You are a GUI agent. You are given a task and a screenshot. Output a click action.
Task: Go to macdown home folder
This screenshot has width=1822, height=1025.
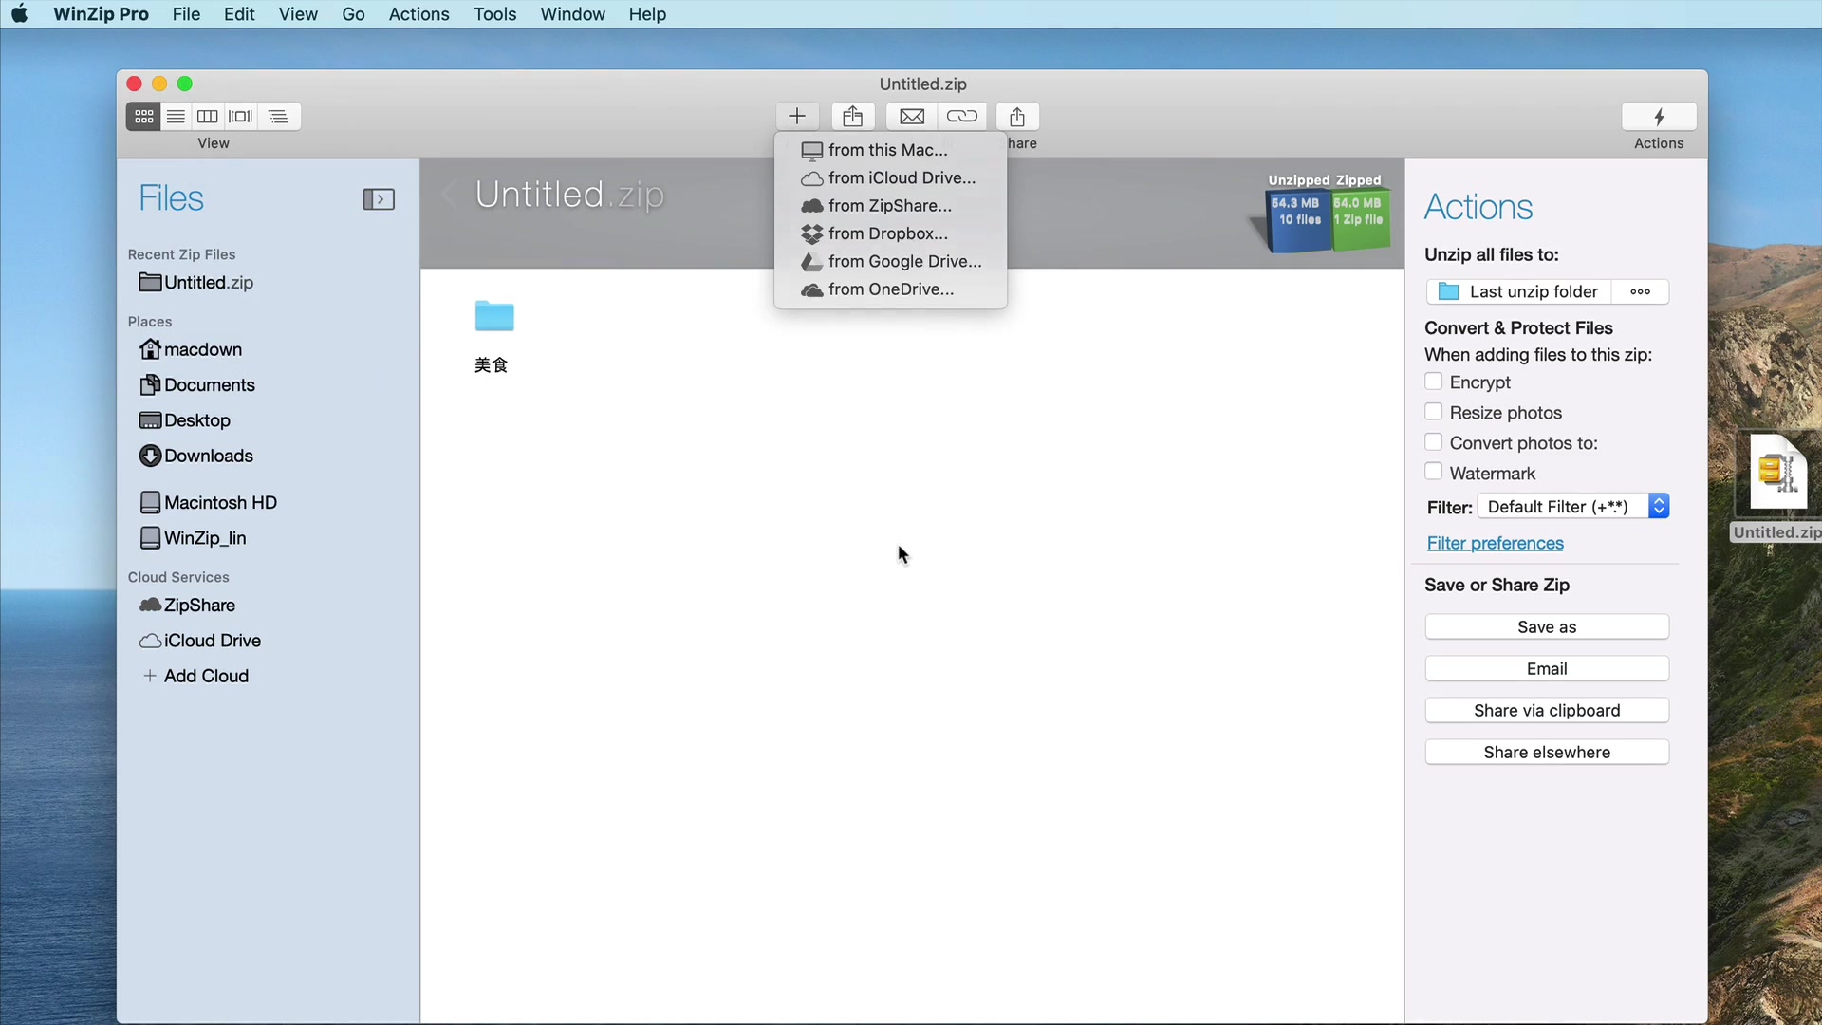tap(191, 349)
